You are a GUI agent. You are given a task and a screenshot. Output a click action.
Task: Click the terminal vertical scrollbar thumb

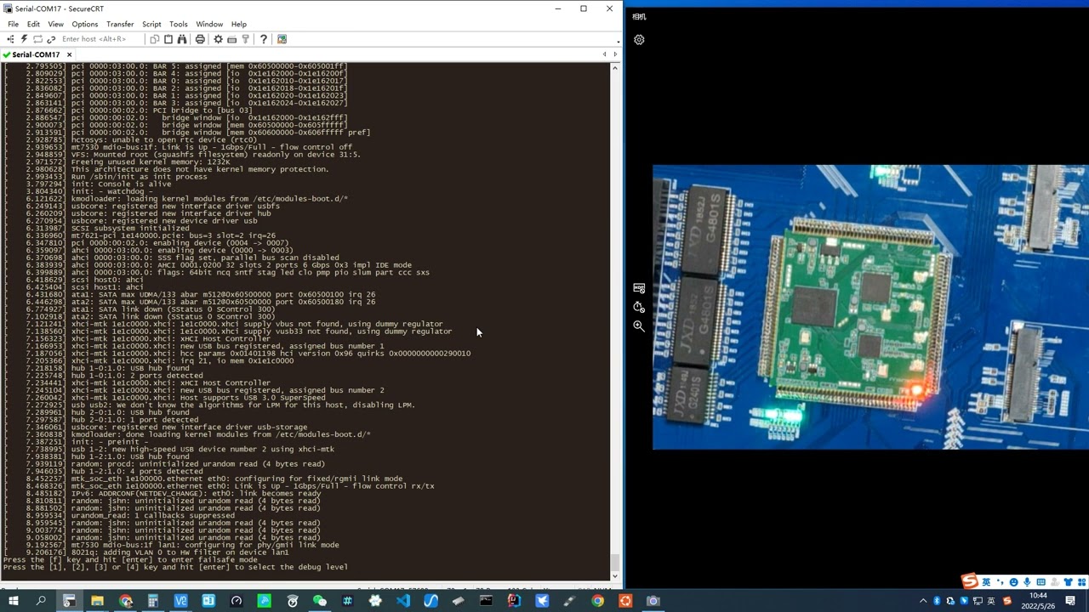[615, 563]
